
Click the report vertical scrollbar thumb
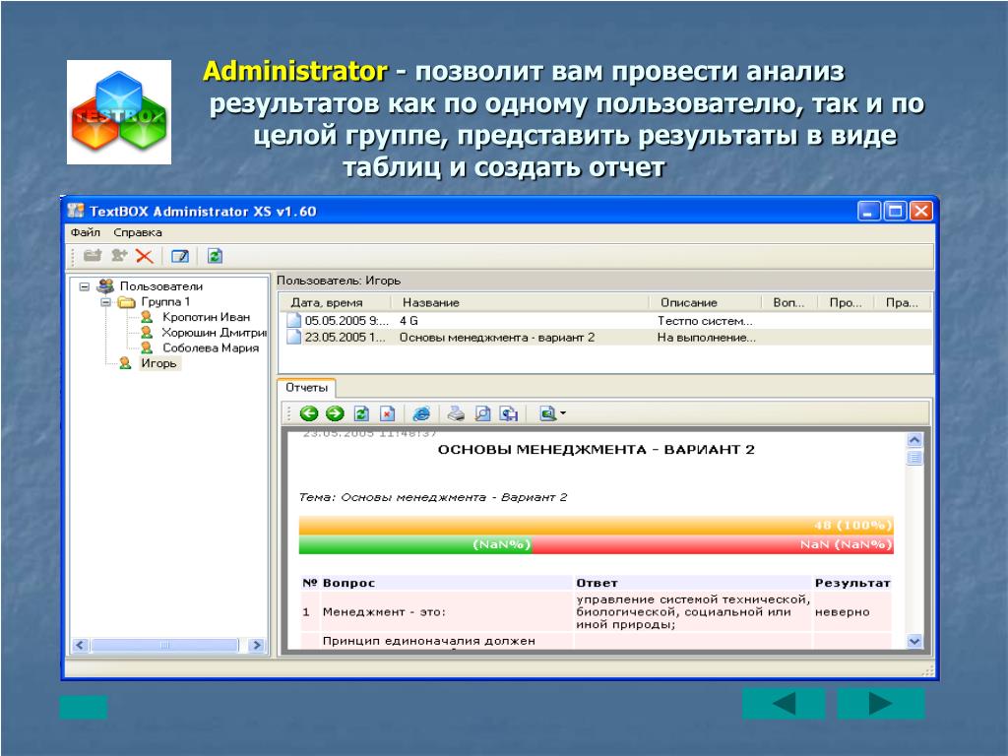914,458
